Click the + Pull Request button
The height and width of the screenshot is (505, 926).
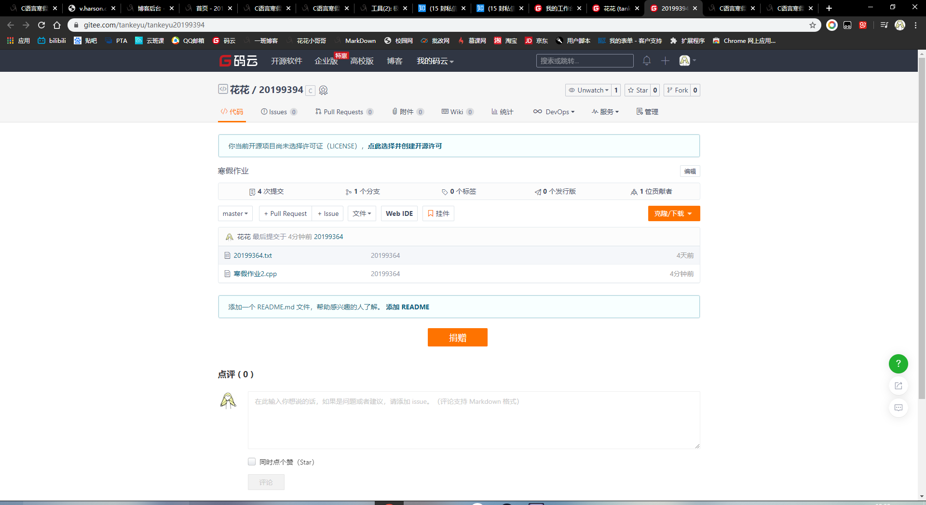(286, 213)
